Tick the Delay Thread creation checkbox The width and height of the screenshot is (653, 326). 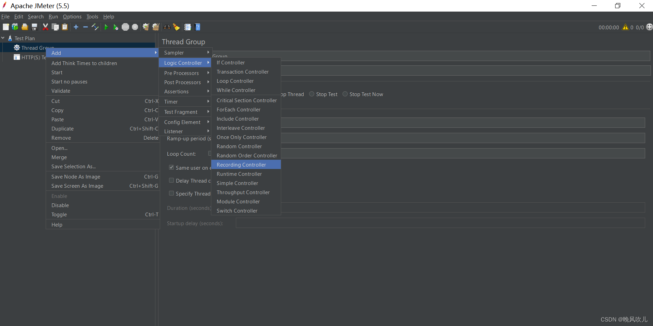coord(171,181)
